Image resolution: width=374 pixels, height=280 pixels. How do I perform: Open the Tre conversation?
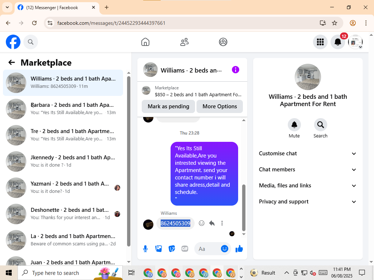63,135
